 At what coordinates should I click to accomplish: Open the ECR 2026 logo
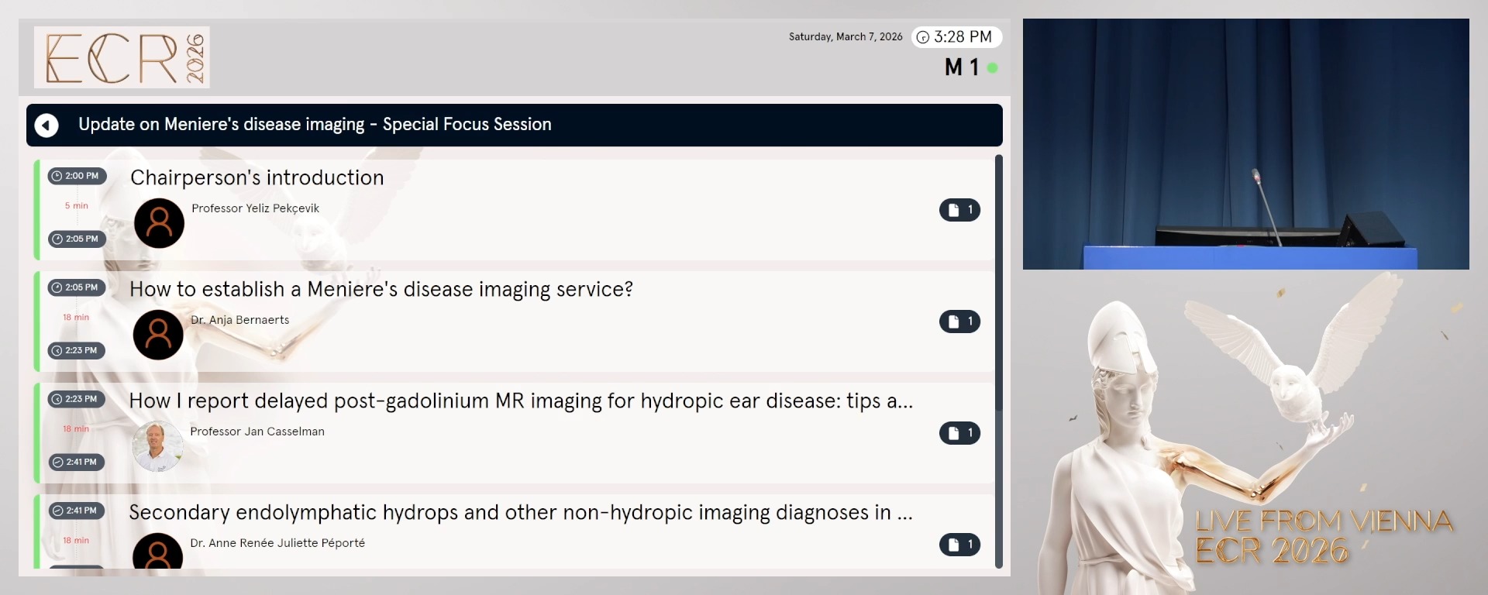pos(122,57)
